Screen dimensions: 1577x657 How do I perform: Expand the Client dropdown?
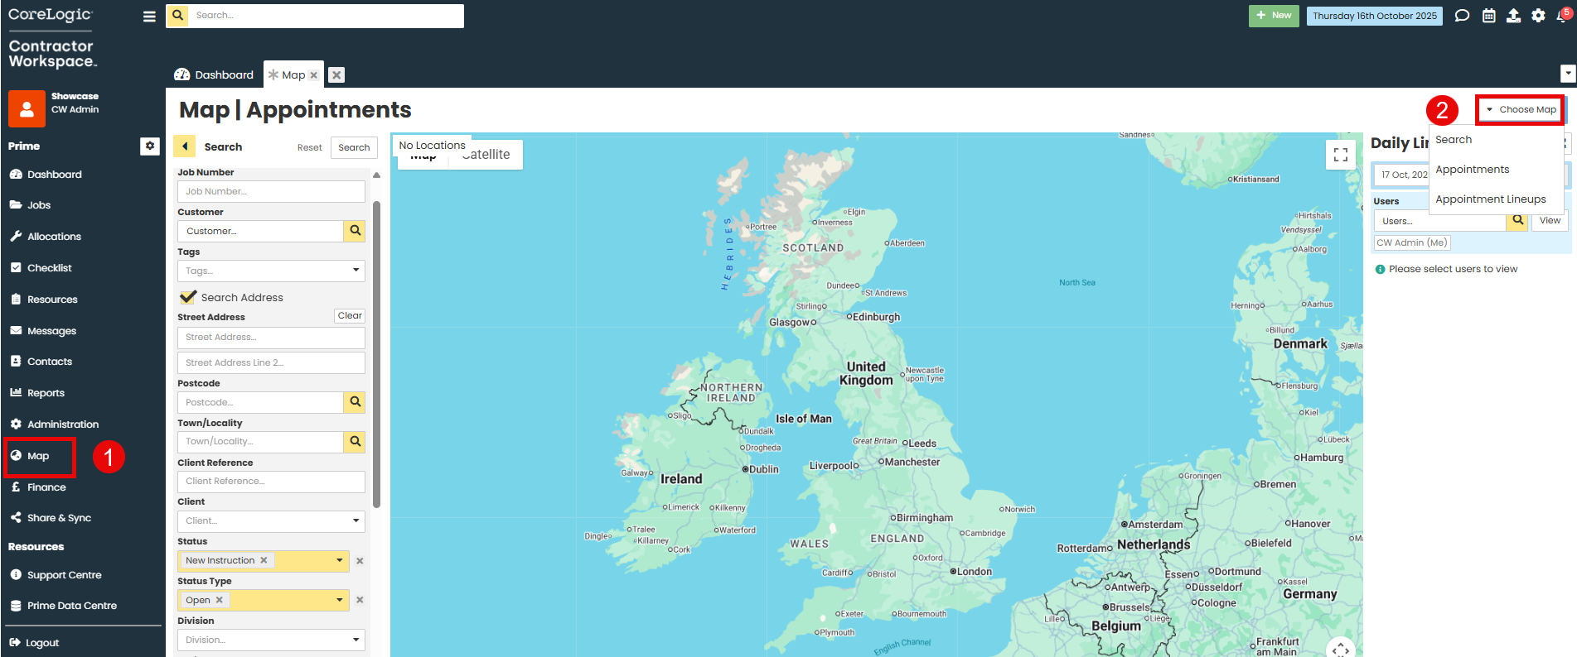[x=356, y=520]
